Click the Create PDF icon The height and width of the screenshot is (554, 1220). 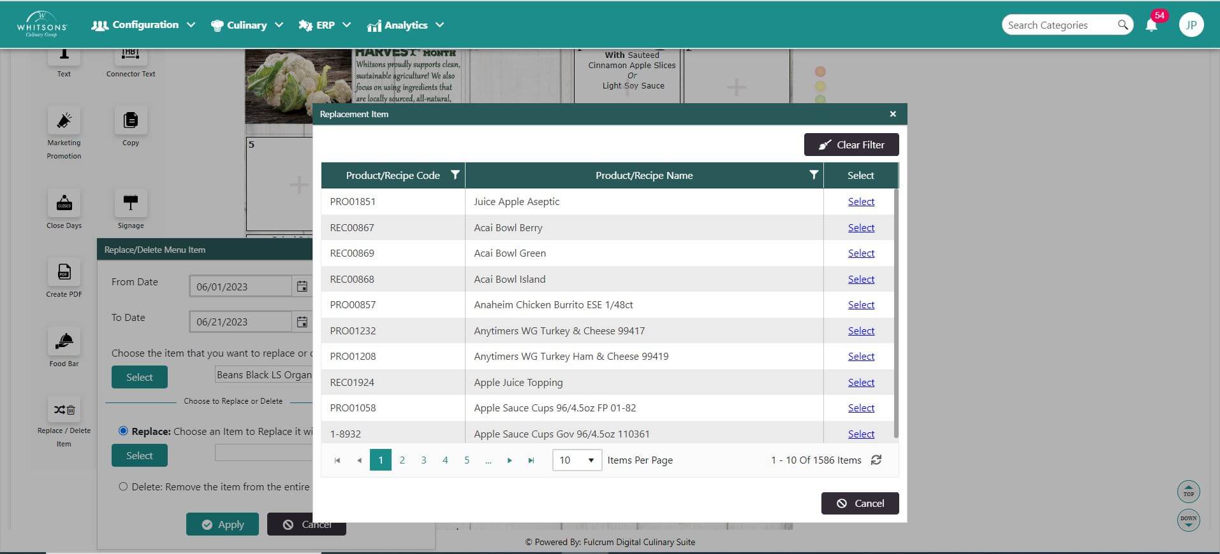coord(64,273)
